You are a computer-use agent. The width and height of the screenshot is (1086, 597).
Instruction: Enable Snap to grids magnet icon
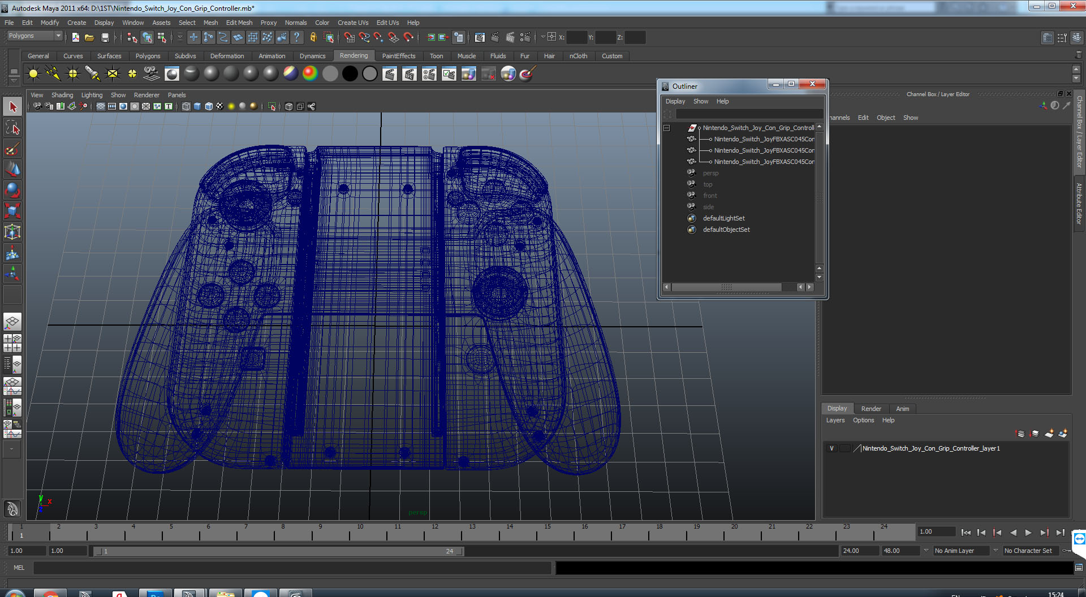coord(350,37)
